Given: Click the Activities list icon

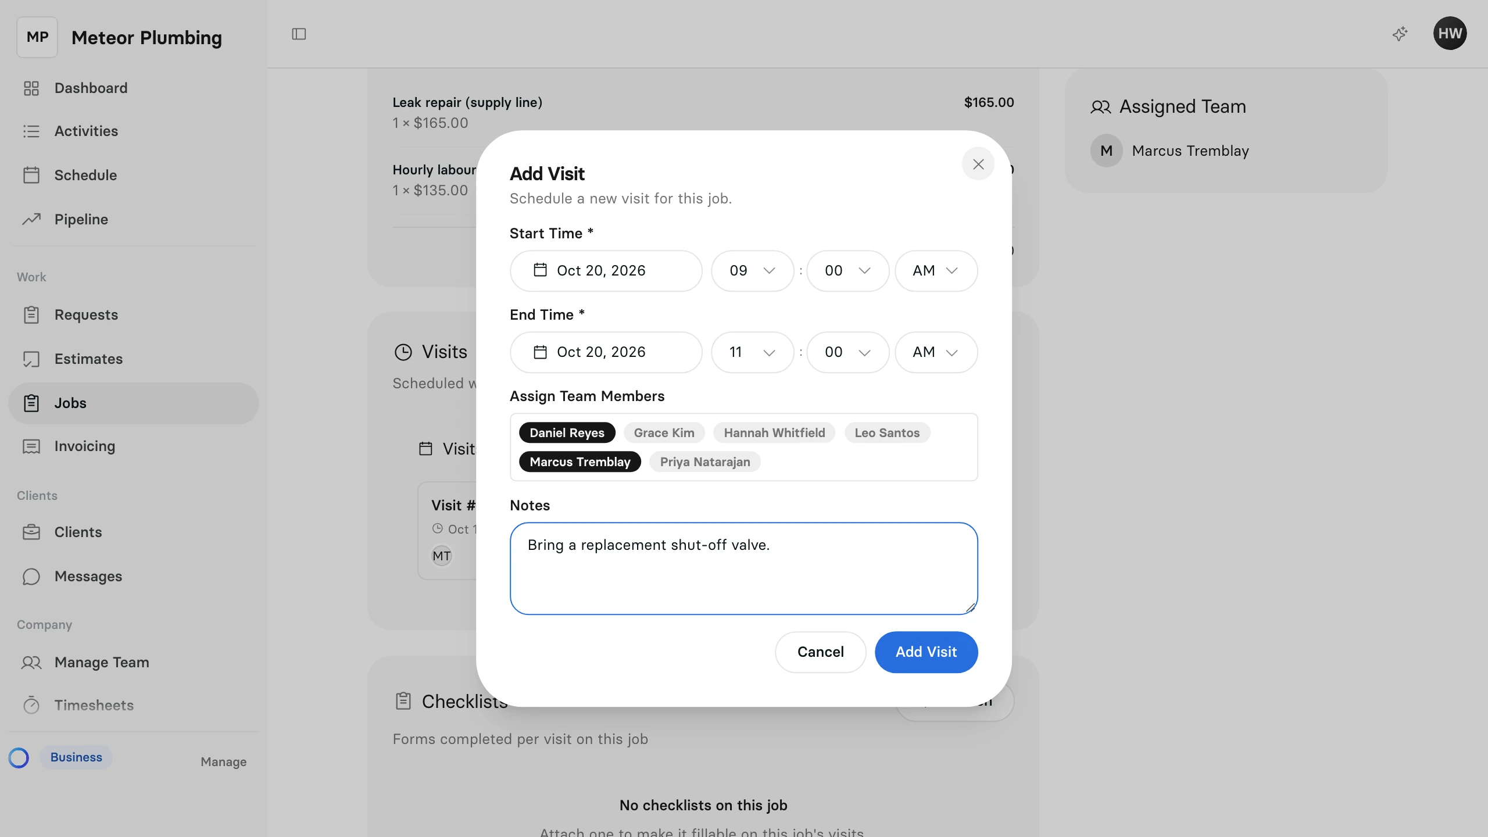Looking at the screenshot, I should (31, 131).
